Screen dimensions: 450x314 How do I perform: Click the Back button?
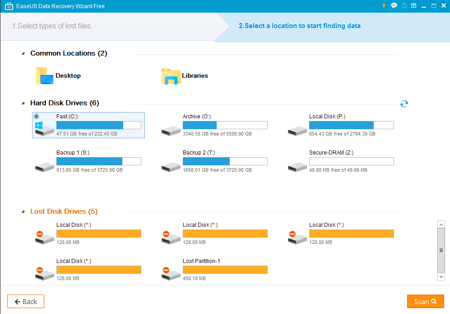[x=26, y=301]
